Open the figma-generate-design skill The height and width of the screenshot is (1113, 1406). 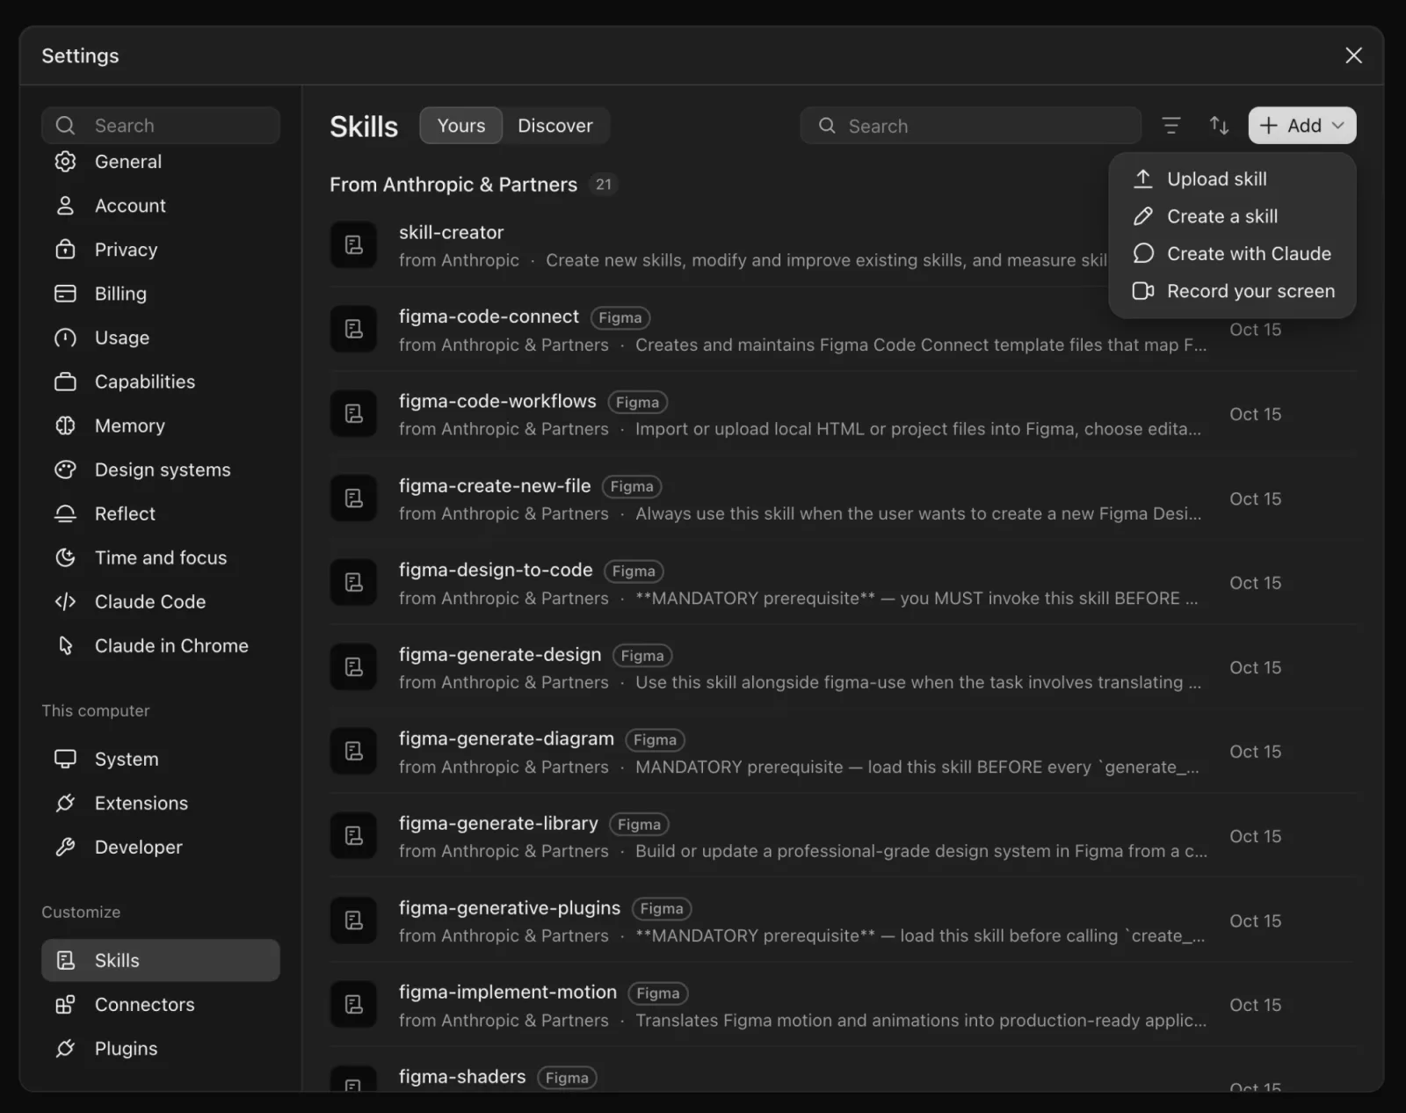pos(843,667)
